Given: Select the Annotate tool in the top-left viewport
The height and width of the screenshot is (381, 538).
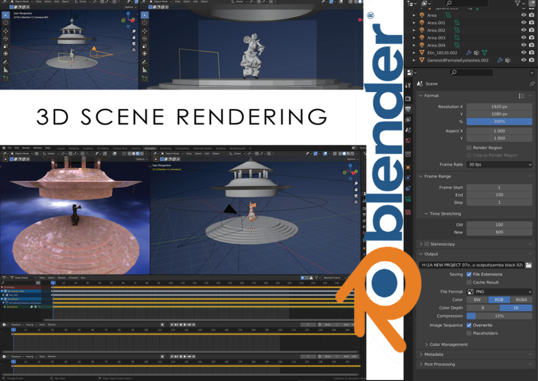Looking at the screenshot, I should pos(6,62).
